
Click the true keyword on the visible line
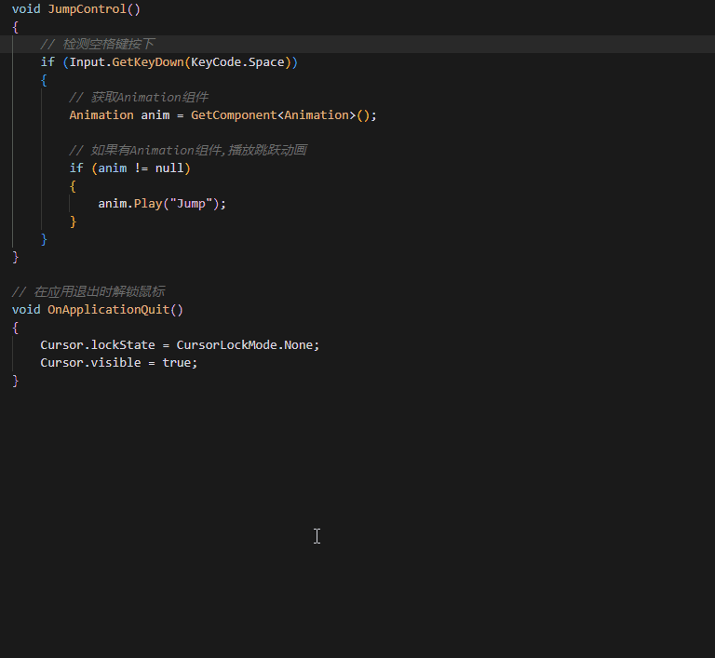pyautogui.click(x=177, y=363)
